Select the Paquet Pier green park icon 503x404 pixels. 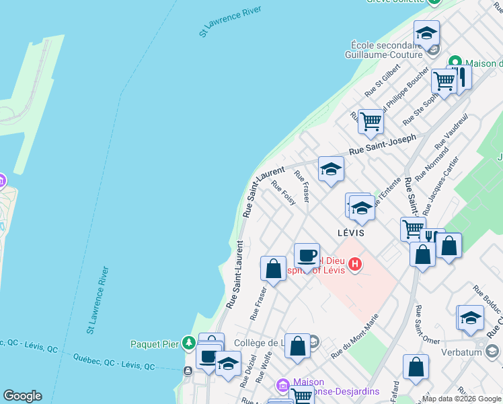[x=189, y=343]
